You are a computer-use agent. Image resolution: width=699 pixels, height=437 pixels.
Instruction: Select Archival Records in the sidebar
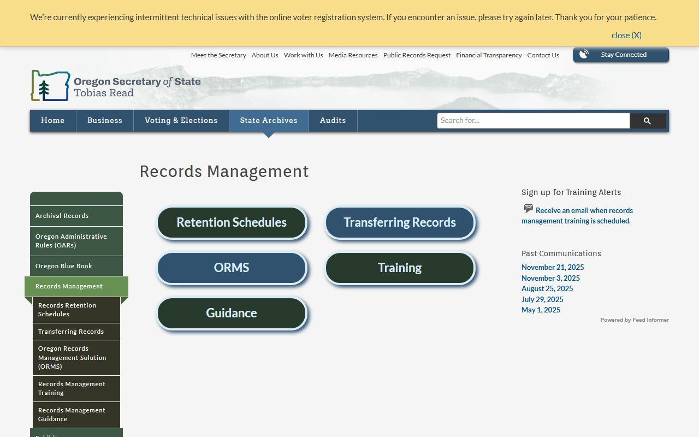click(x=76, y=216)
